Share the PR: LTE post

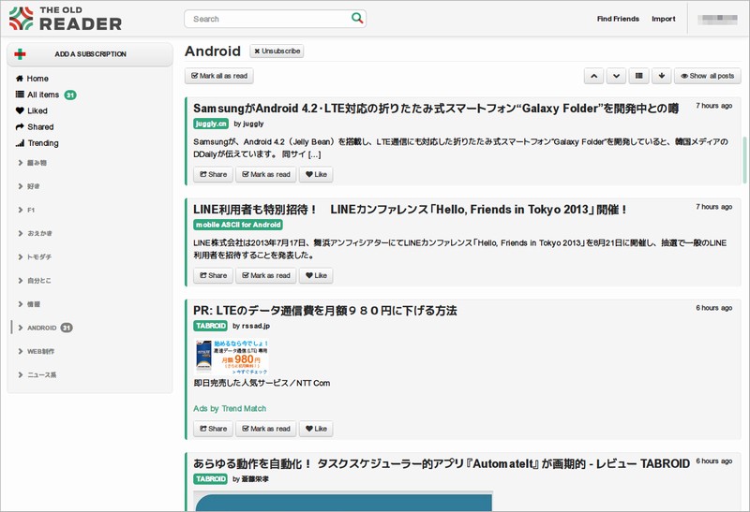pos(214,429)
